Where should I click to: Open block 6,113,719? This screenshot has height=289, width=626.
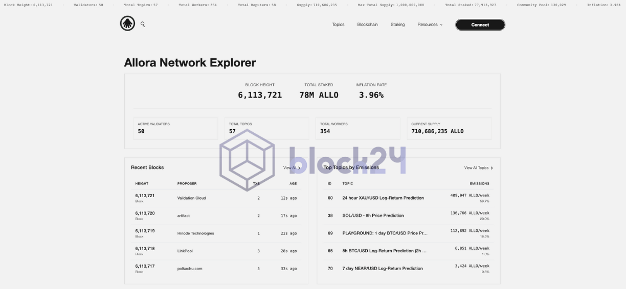(x=145, y=231)
